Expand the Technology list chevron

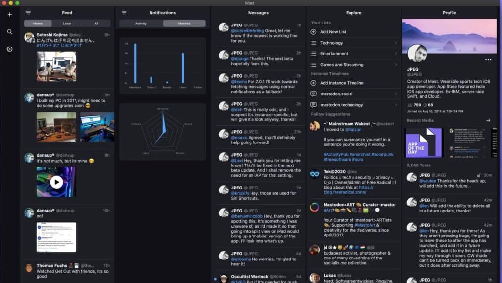tap(396, 43)
